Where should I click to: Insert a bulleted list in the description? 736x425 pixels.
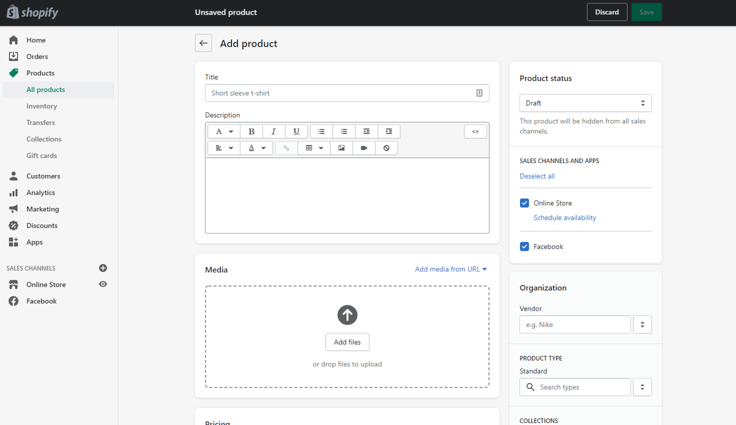[321, 131]
